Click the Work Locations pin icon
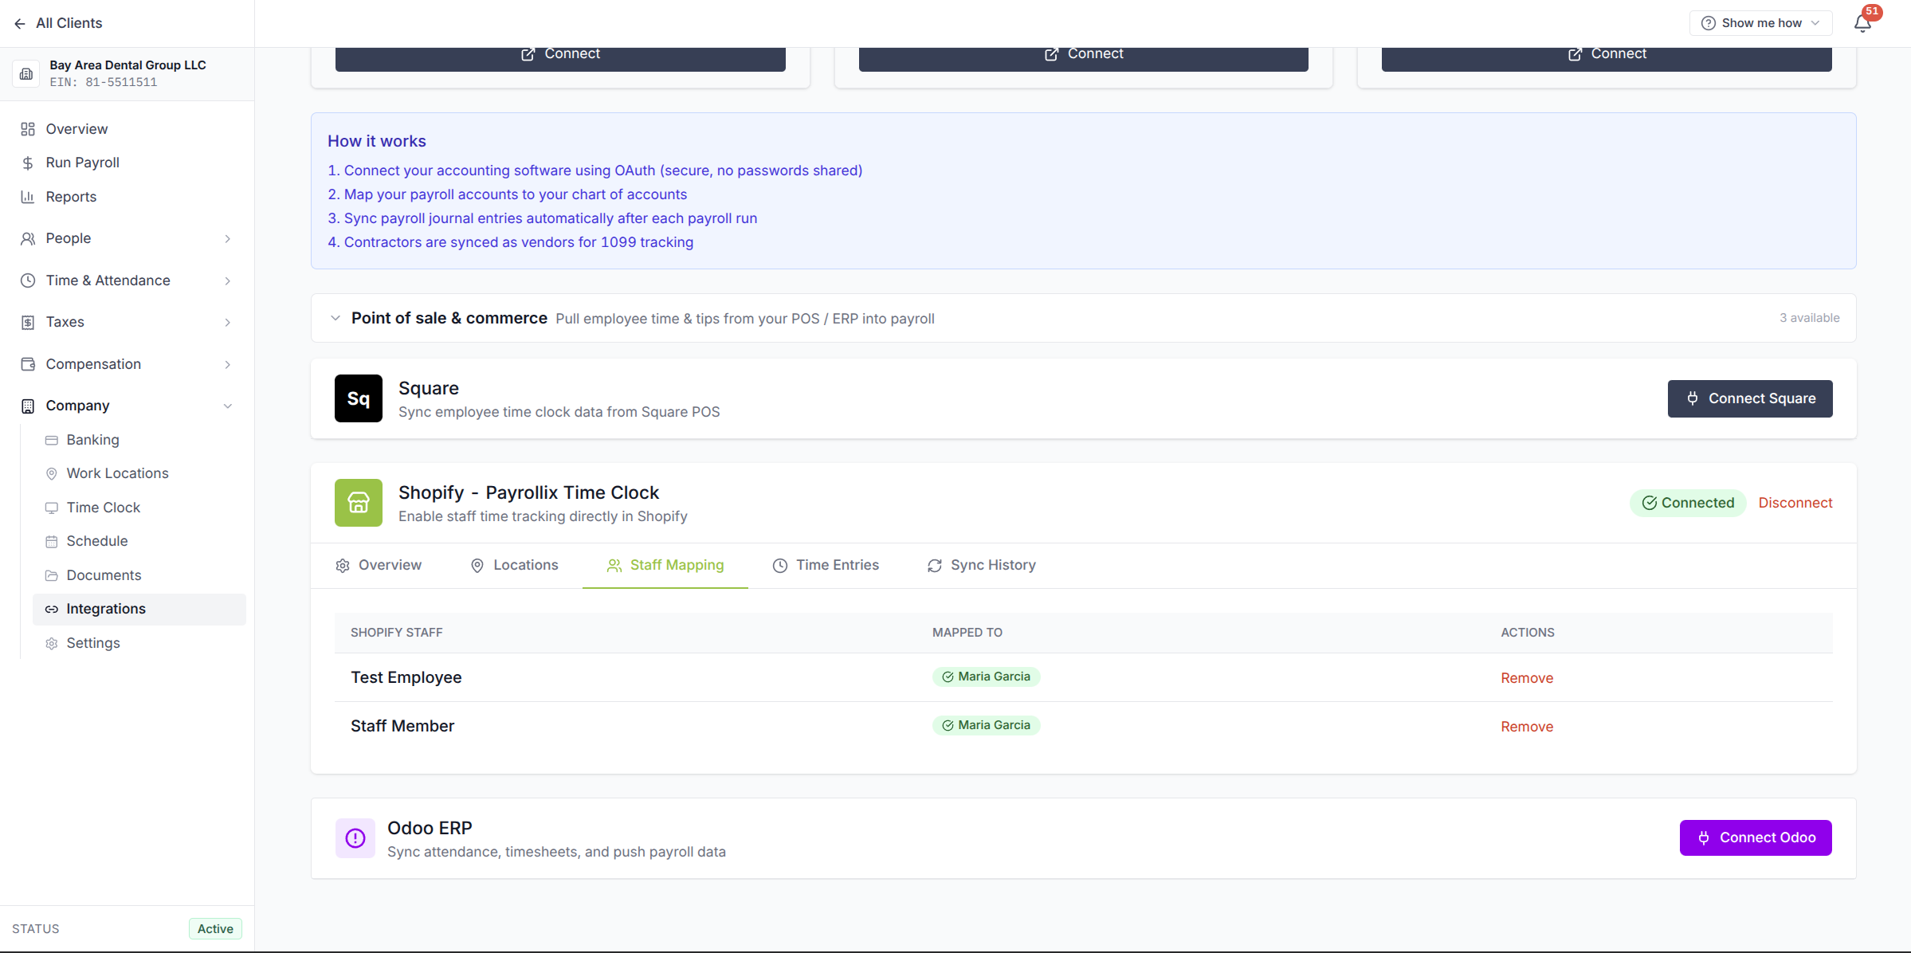 (52, 473)
